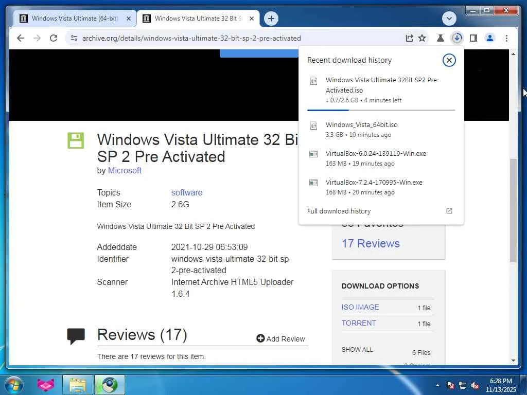Open Windows_Vista_64bit.iso download entry
This screenshot has height=395, width=527.
click(x=381, y=129)
